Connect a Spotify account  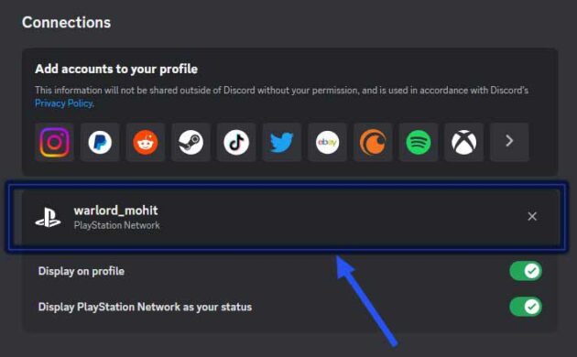click(419, 142)
